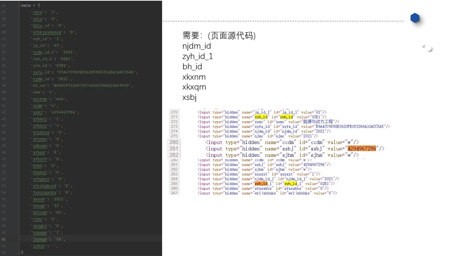Click 'njdm_id' in the slide's required list

197,46
